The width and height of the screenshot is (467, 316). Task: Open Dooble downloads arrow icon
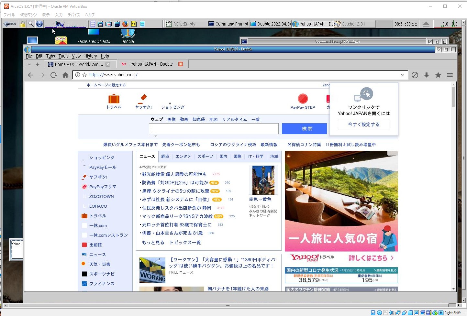click(427, 75)
